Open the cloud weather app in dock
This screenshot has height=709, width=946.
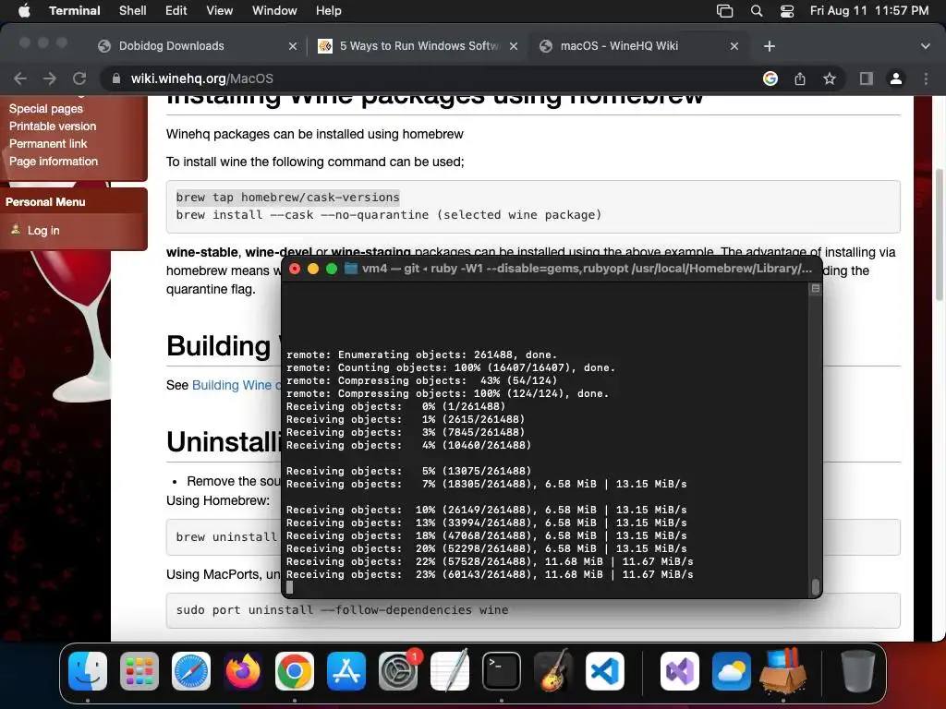pyautogui.click(x=732, y=671)
